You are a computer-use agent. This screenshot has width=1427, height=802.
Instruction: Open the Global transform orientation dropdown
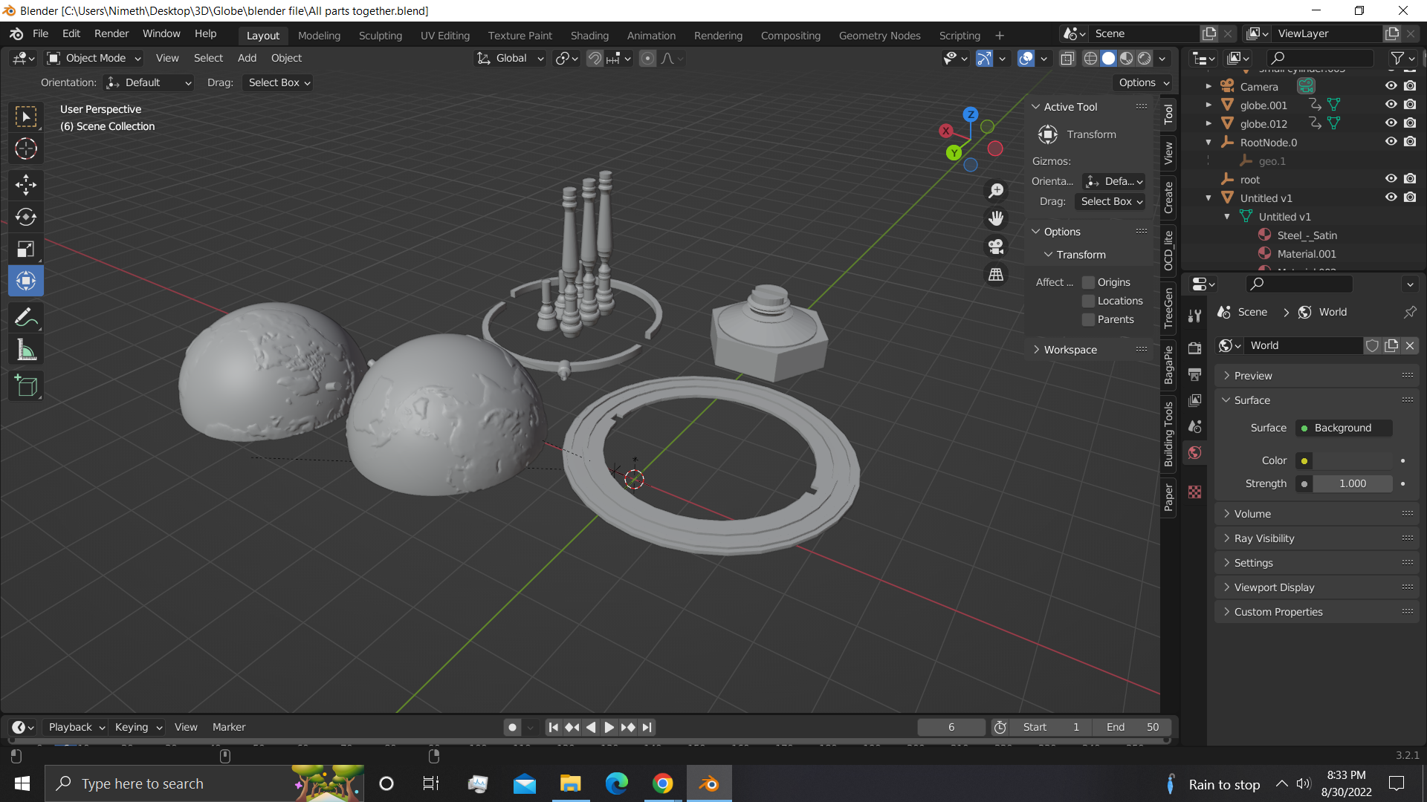[510, 58]
